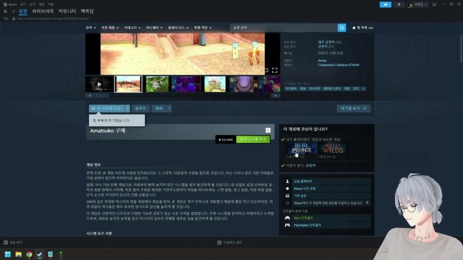Focus the store search field

284,28
